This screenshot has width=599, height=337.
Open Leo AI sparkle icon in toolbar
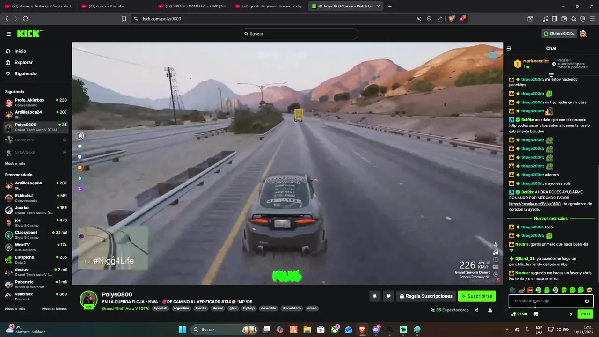[x=573, y=19]
